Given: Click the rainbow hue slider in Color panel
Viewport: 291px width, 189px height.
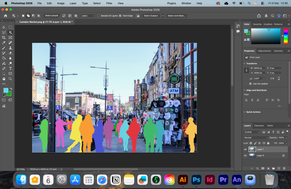Looking at the screenshot, I should click(x=286, y=36).
